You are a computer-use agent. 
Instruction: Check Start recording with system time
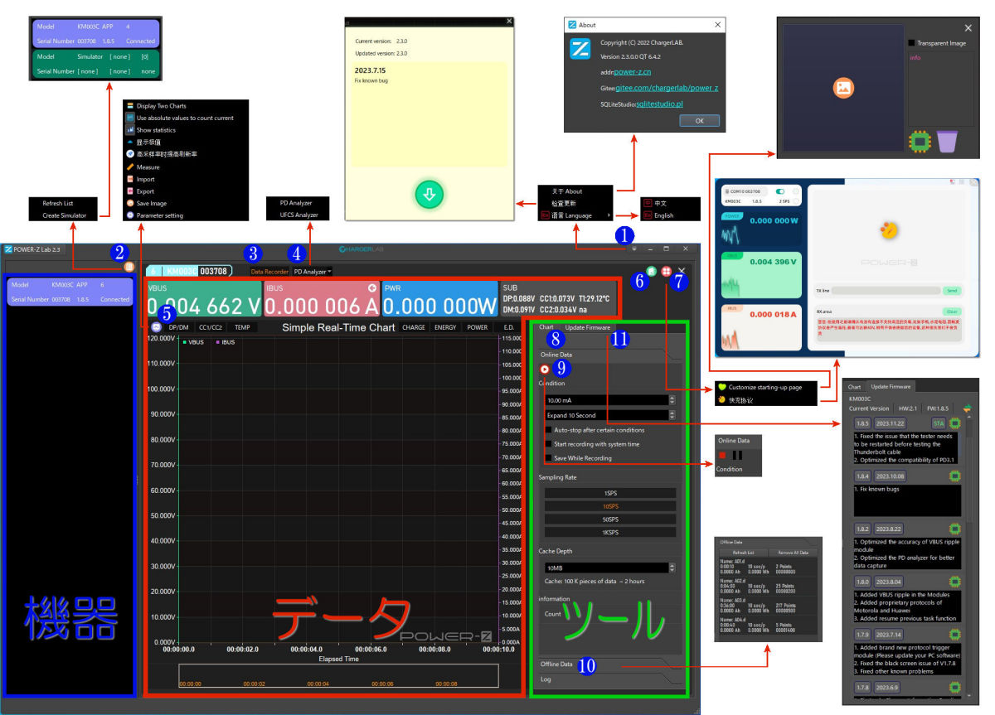[548, 444]
